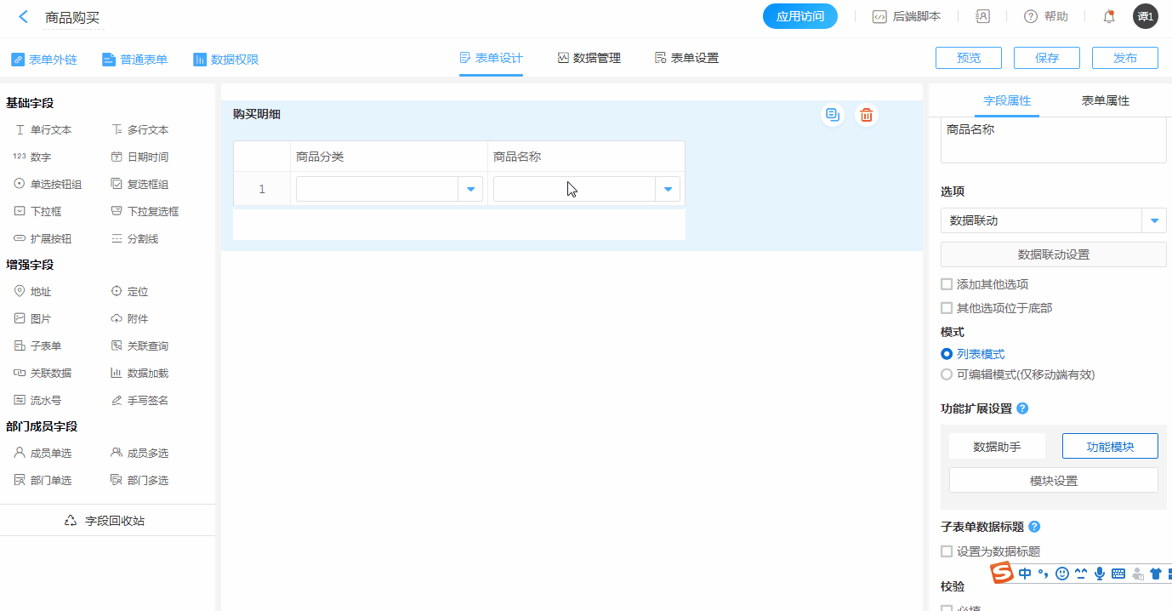Expand the 数据联动 options dropdown

point(1153,220)
